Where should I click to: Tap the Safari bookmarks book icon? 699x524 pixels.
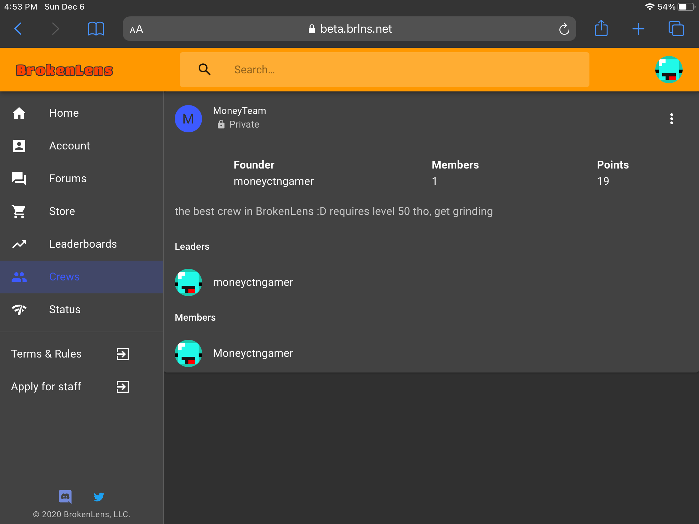(96, 29)
